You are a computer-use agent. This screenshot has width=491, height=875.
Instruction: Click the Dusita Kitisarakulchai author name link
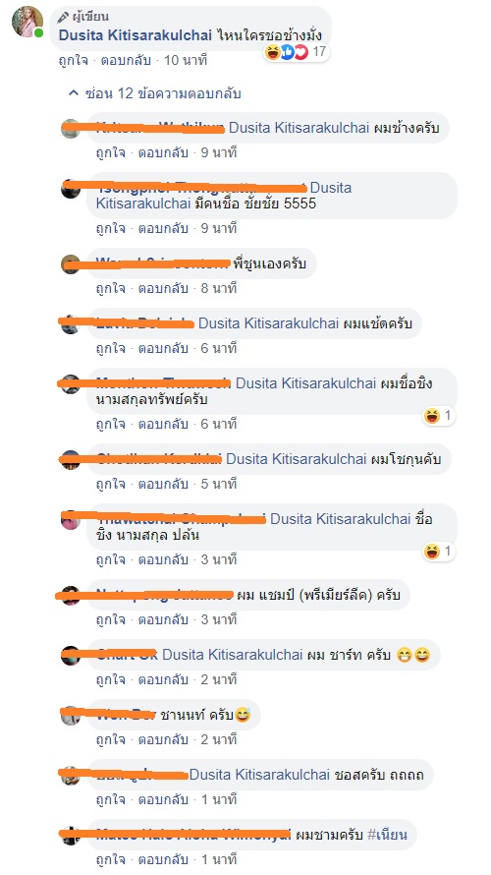pos(135,35)
